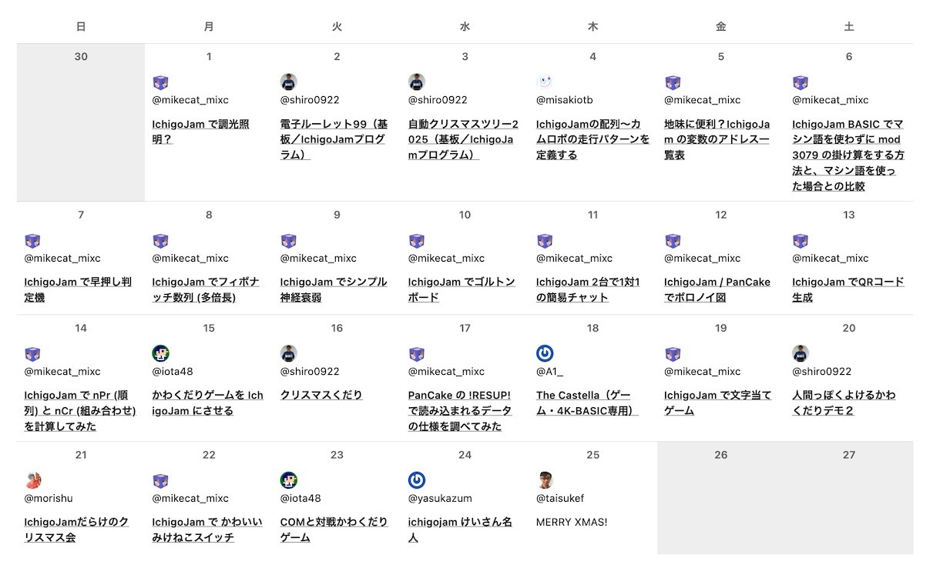940x568 pixels.
Task: Click @taisukef username on day 25
Action: pyautogui.click(x=559, y=498)
